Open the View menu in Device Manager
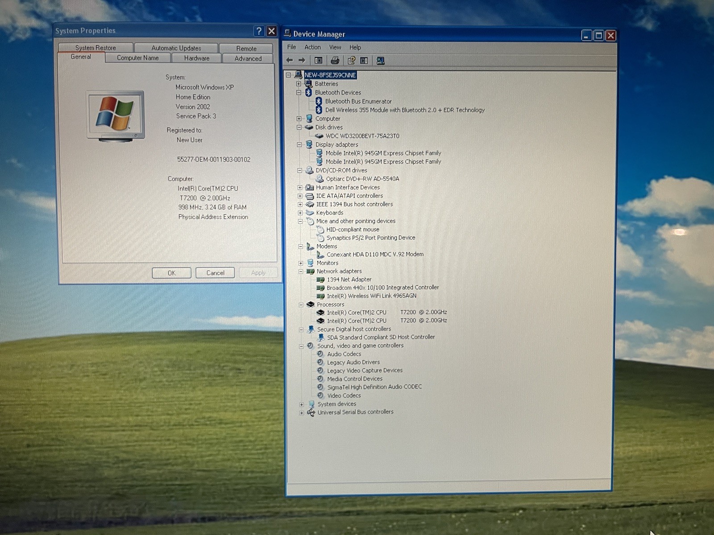This screenshot has height=535, width=714. 335,47
